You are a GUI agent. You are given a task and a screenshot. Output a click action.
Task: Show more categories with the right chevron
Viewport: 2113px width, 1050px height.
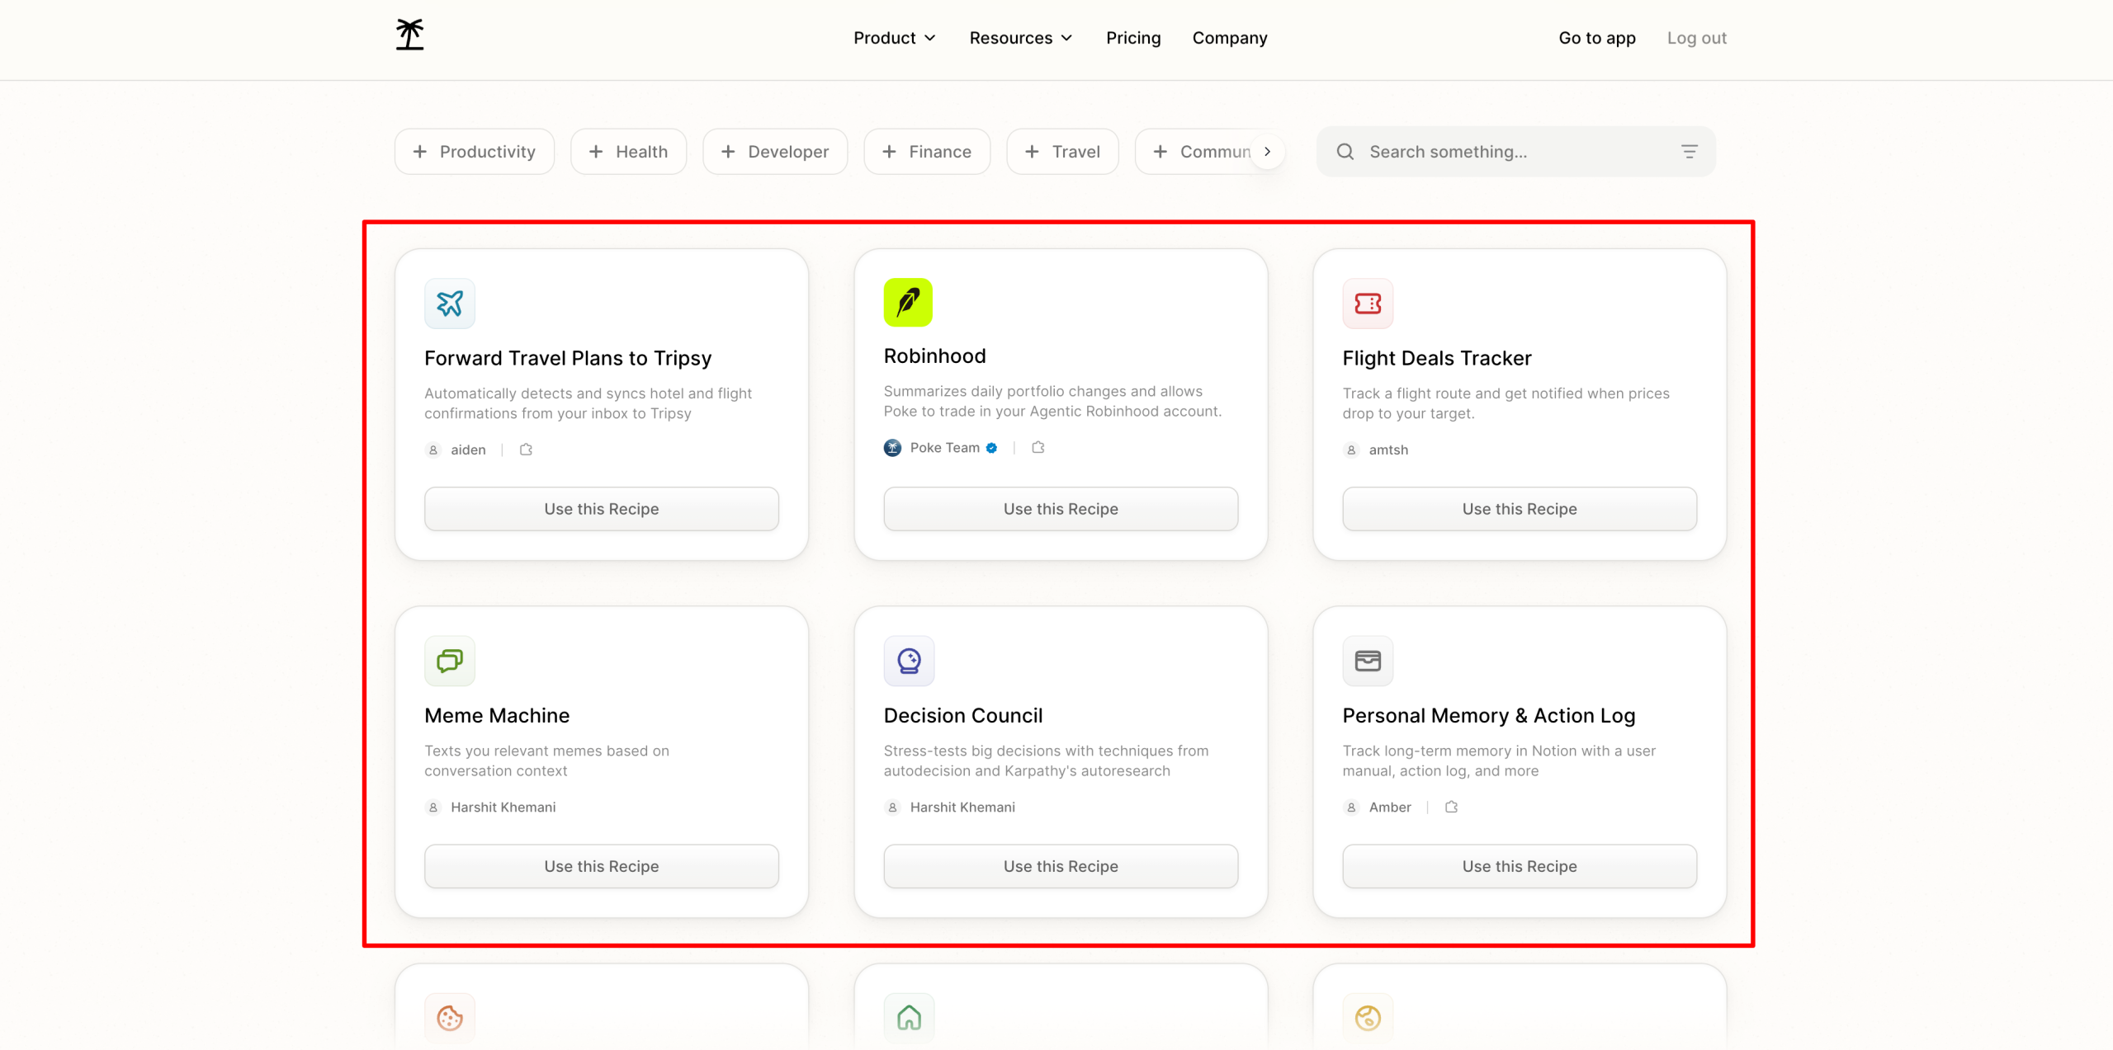pyautogui.click(x=1267, y=152)
